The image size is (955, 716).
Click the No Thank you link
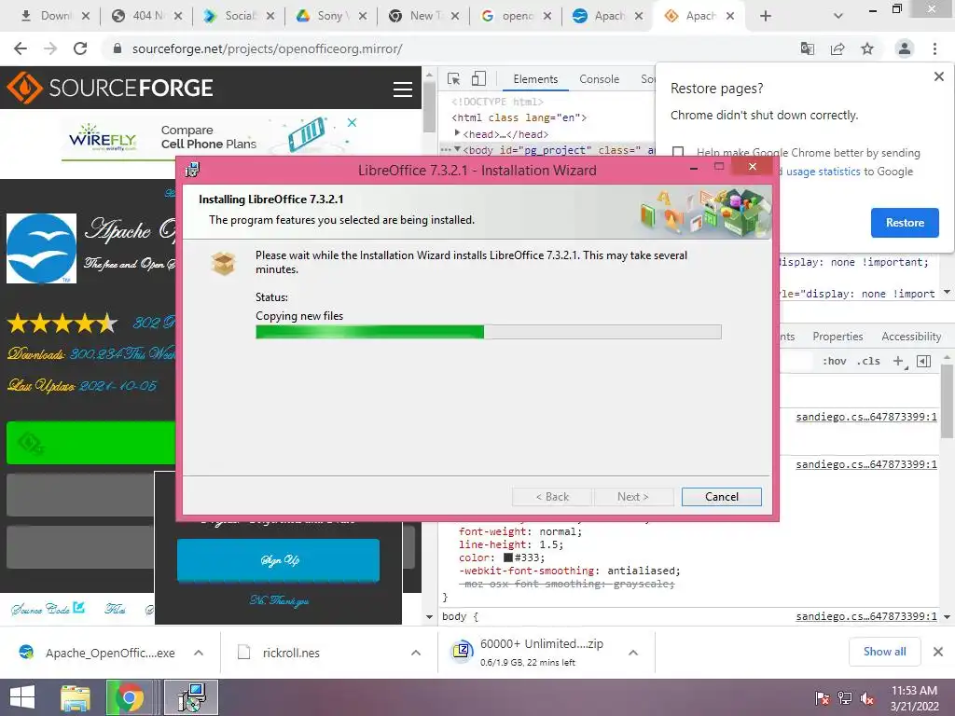pyautogui.click(x=279, y=601)
